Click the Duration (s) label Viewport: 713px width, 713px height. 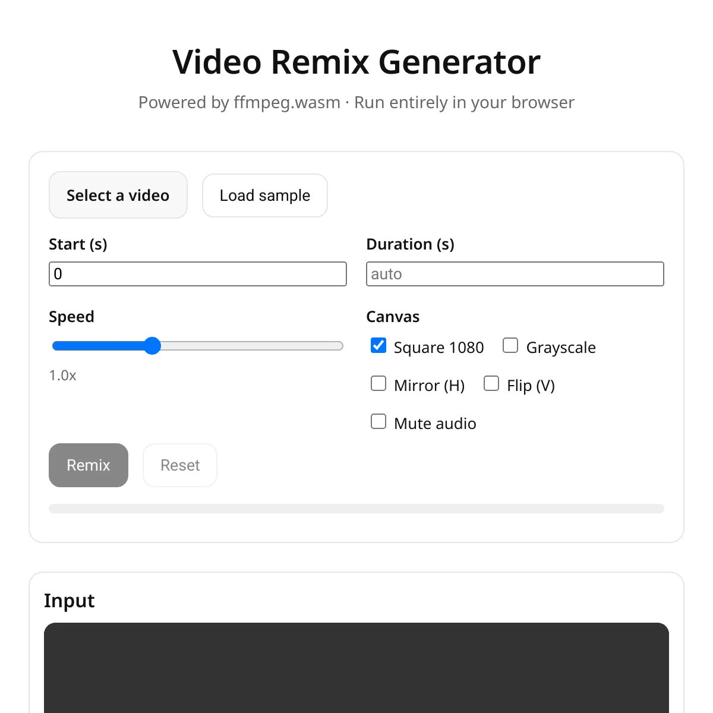411,244
